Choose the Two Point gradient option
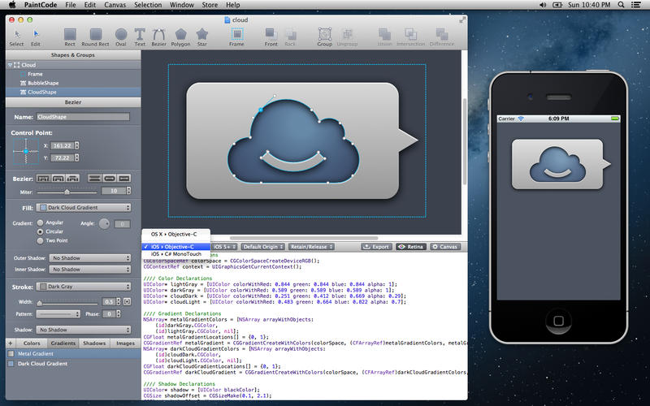Viewport: 650px width, 406px height. [40, 240]
